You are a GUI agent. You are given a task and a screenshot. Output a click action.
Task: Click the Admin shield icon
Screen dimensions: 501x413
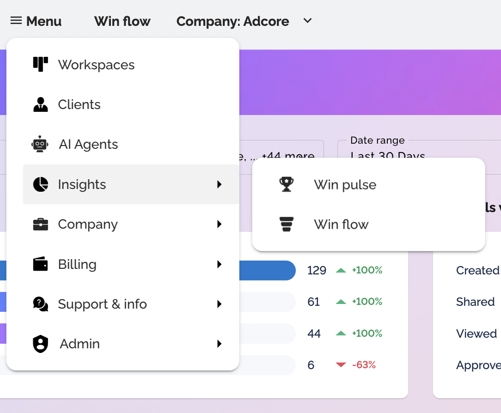coord(41,344)
